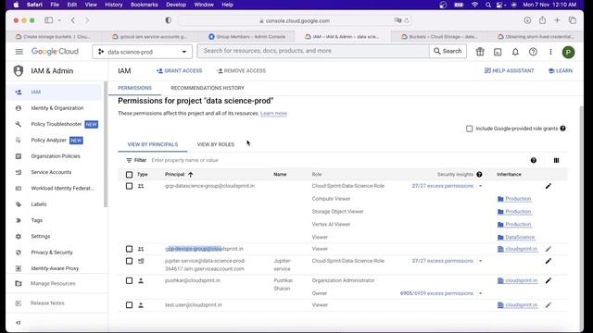This screenshot has width=593, height=333.
Task: Click the Learn button
Action: coord(560,70)
